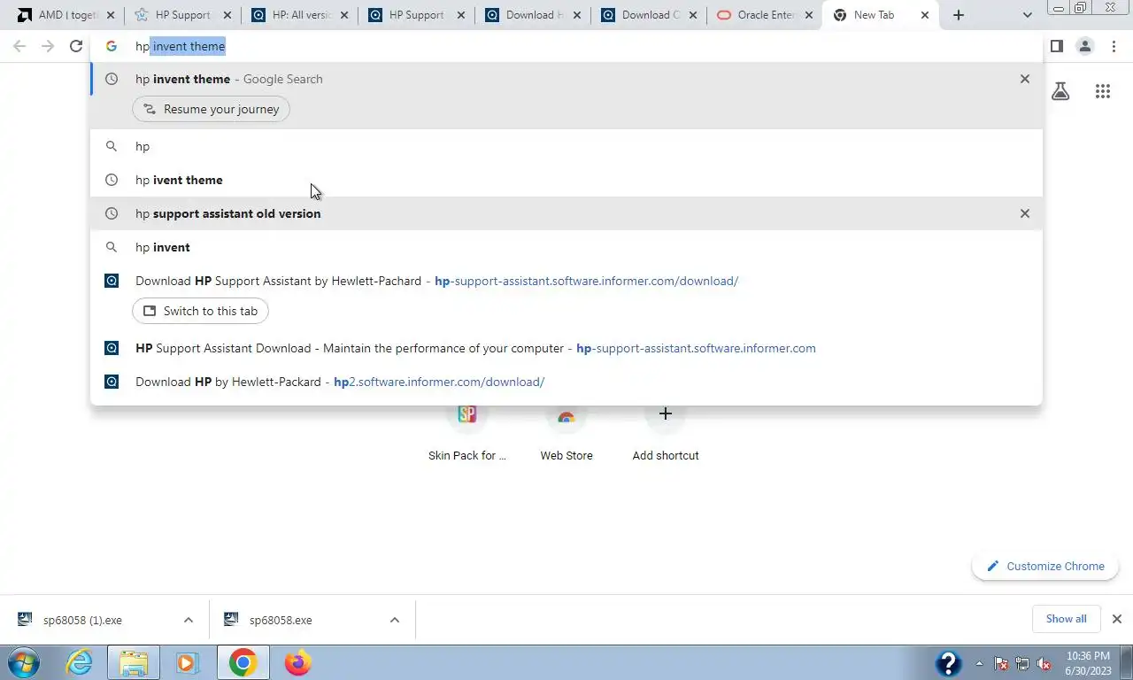Viewport: 1133px width, 680px height.
Task: Remove 'hp support assistant old version' suggestion
Action: pos(1025,213)
